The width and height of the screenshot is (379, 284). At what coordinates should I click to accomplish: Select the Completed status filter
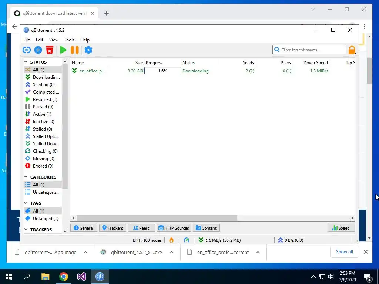[x=43, y=92]
